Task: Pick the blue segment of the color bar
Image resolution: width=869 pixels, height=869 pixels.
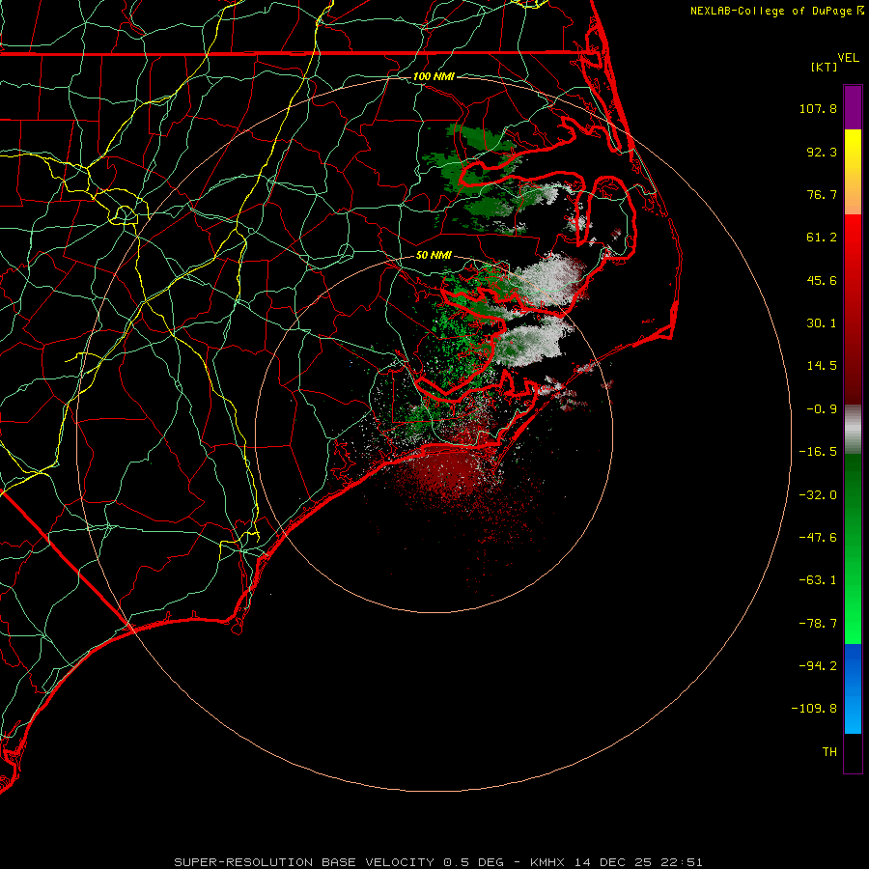Action: click(853, 688)
